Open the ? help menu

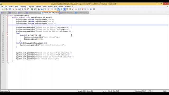[73, 7]
